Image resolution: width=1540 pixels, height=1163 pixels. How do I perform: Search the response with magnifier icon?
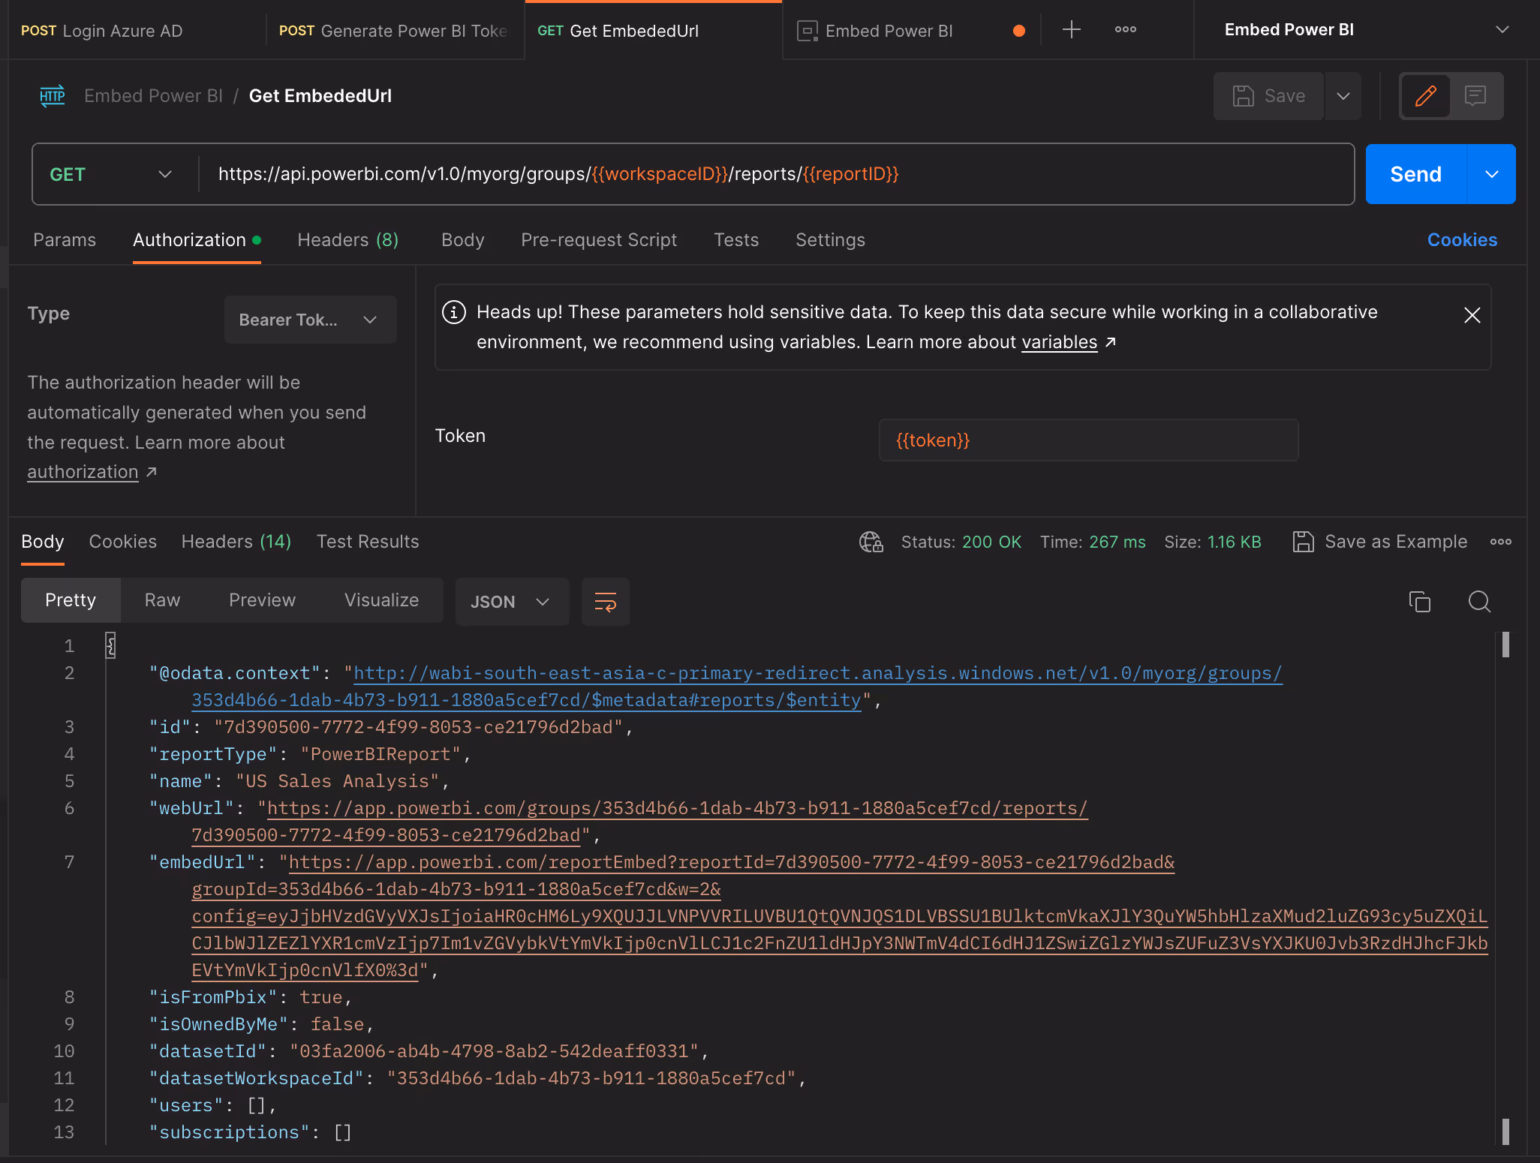click(1479, 602)
